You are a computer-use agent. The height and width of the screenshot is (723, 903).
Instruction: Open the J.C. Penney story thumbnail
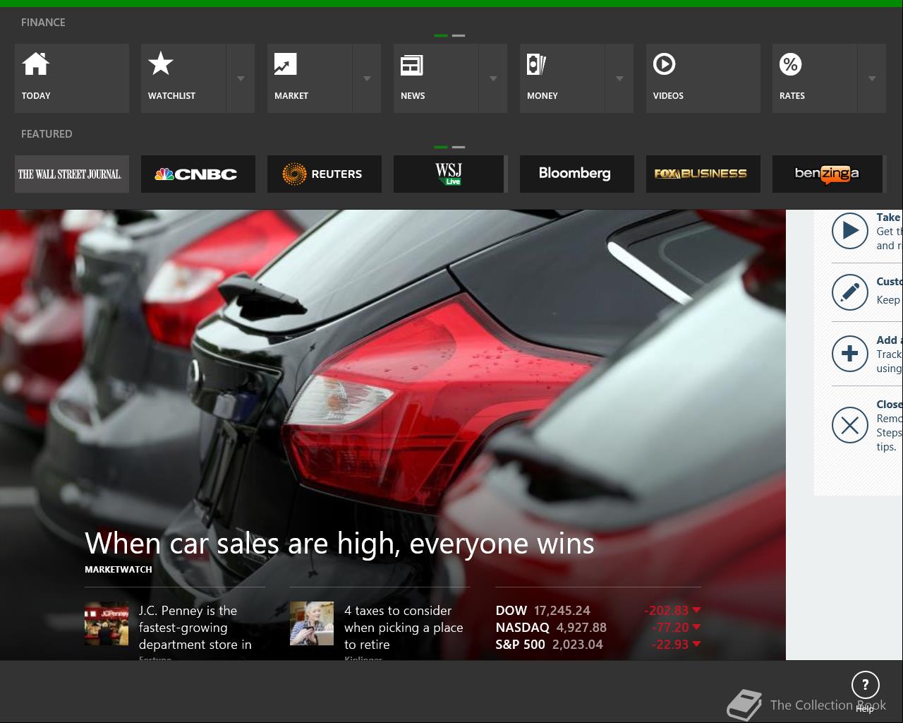(x=107, y=623)
